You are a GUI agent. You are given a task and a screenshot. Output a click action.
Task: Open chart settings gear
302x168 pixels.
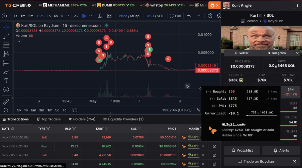click(x=219, y=16)
